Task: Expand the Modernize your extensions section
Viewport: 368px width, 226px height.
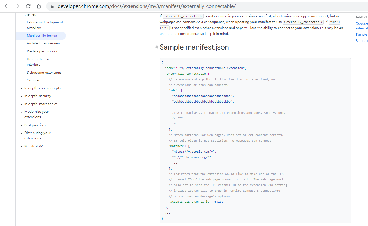Action: tap(21, 112)
